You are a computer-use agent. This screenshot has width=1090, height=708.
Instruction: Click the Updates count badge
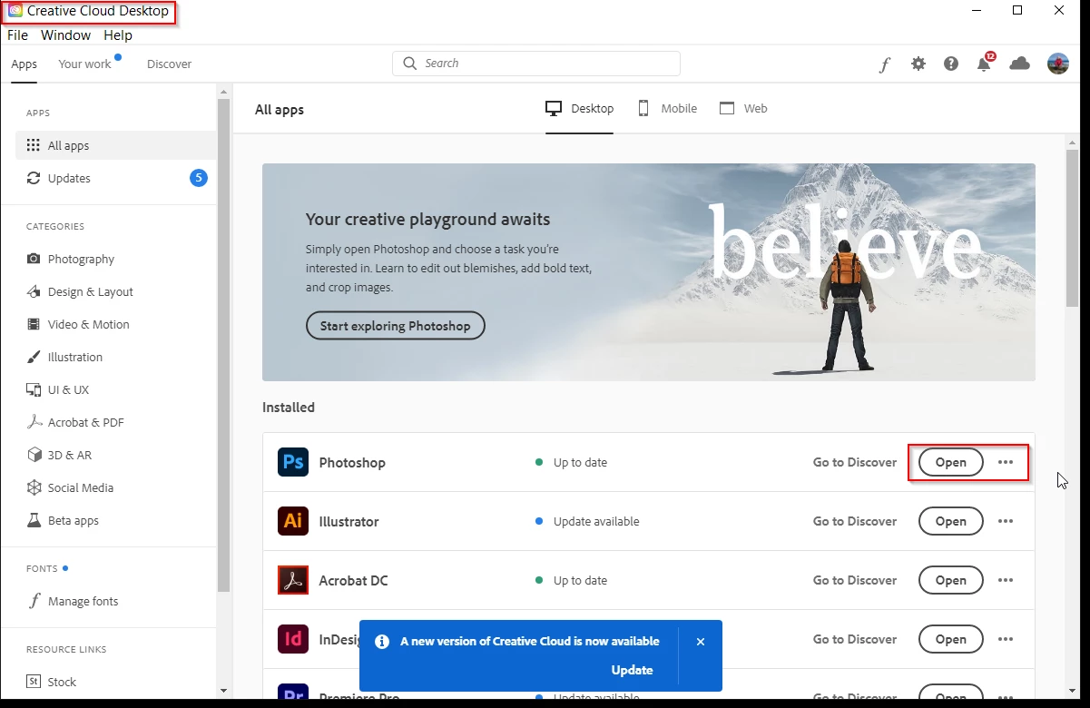coord(199,178)
